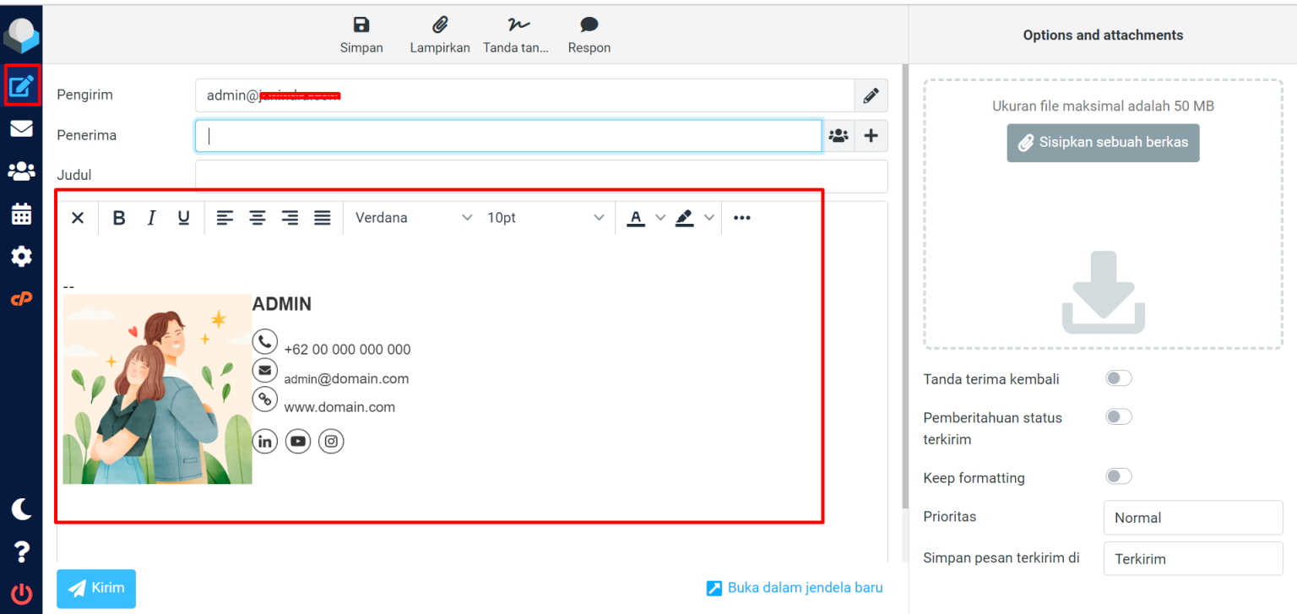
Task: Save the draft with Simpan
Action: point(361,35)
